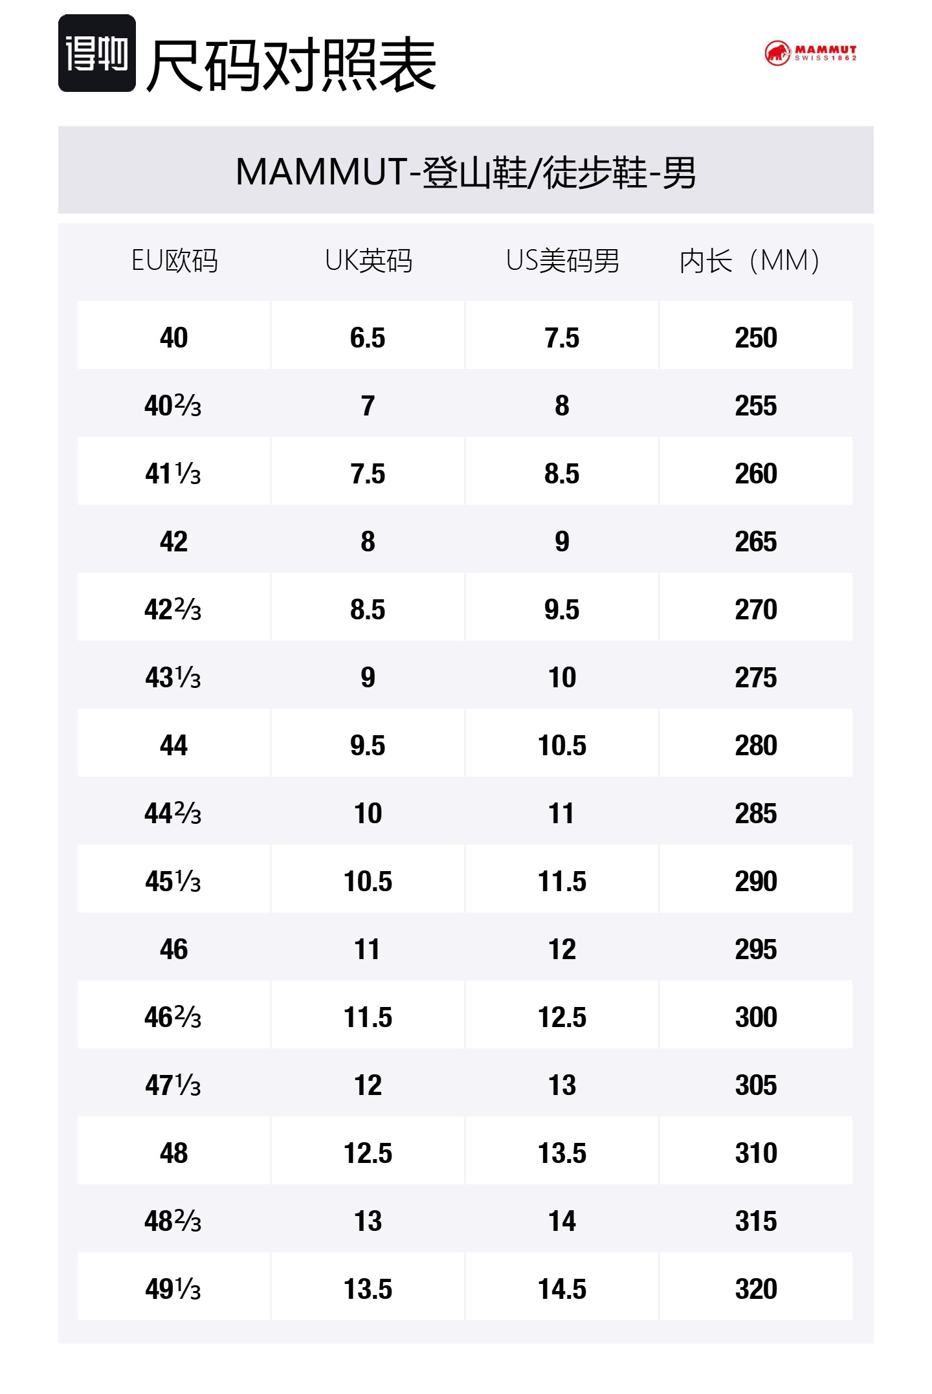Click the UK英码 column header
932x1394 pixels.
368,261
